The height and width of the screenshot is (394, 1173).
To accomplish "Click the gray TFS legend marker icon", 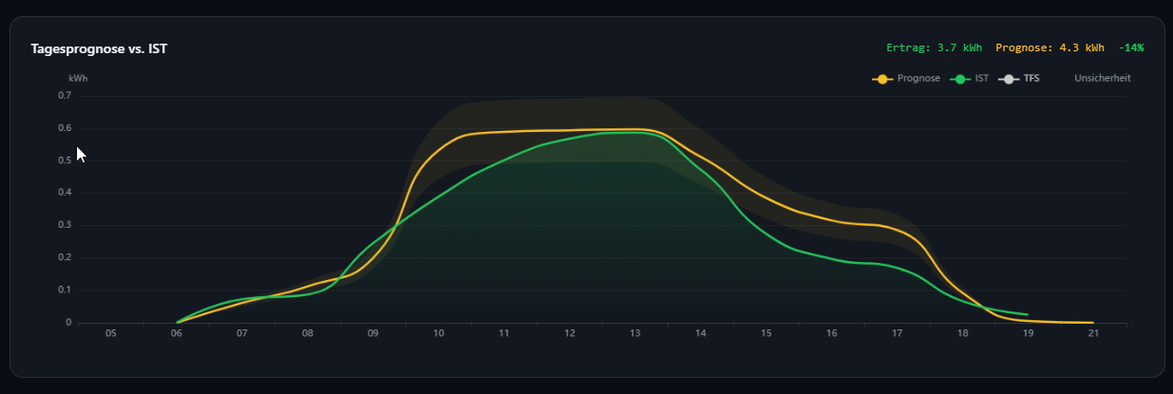I will point(1009,79).
